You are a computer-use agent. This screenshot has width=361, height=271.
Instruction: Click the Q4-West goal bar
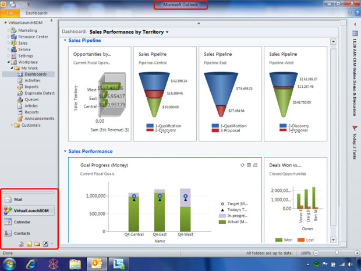click(185, 210)
